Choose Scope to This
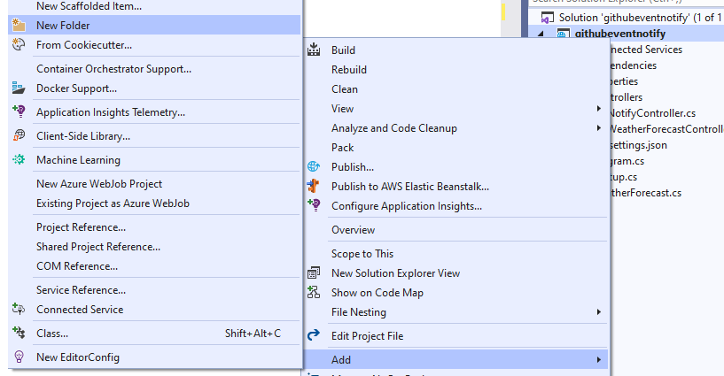The height and width of the screenshot is (376, 724). pos(455,253)
